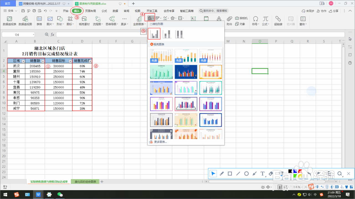Open the 稻壳素材 resource library
Viewport: 355px width, 199px height.
[x=84, y=21]
